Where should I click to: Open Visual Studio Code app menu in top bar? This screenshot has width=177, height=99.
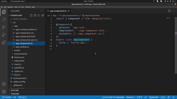(18, 1)
